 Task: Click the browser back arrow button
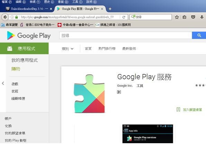5,17
